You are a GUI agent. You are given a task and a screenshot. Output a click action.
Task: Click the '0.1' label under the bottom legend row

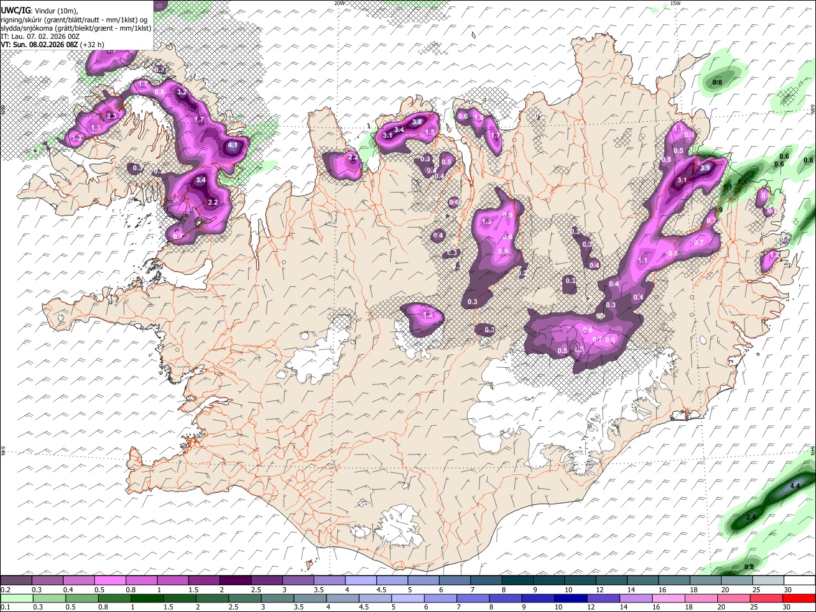(5, 607)
